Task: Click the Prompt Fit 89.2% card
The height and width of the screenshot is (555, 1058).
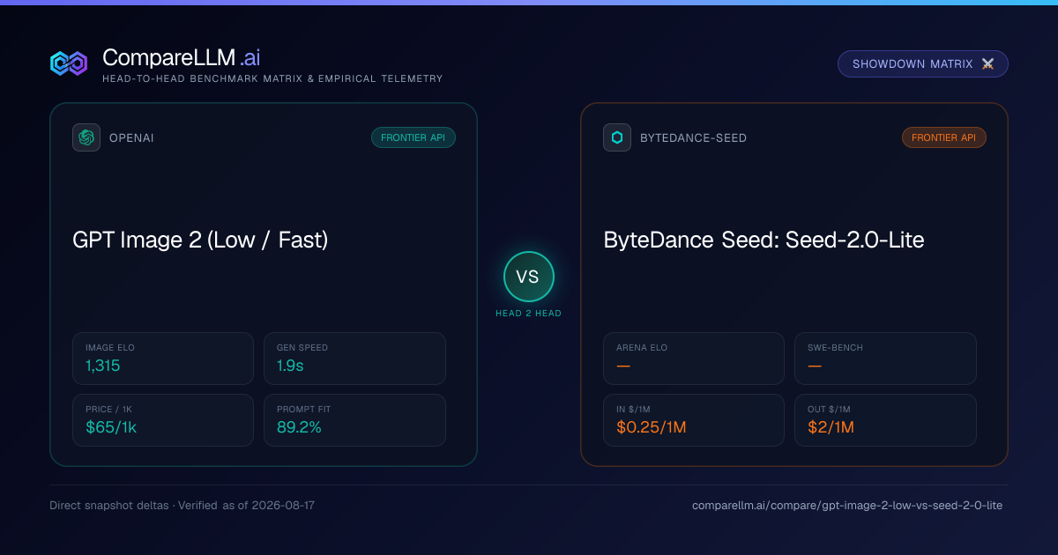Action: (x=354, y=420)
